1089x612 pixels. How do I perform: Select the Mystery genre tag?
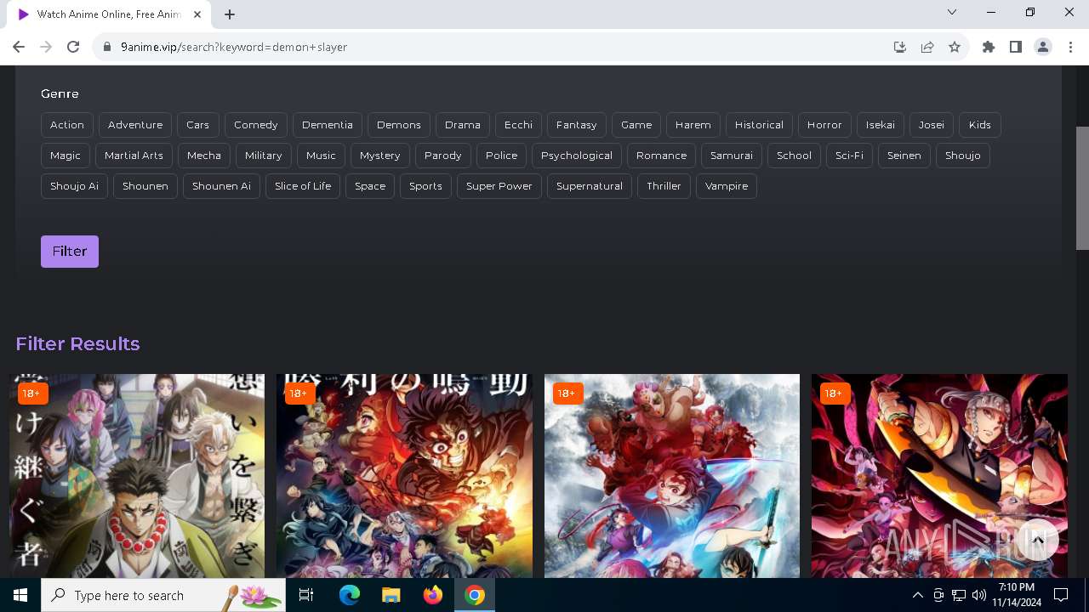(380, 156)
